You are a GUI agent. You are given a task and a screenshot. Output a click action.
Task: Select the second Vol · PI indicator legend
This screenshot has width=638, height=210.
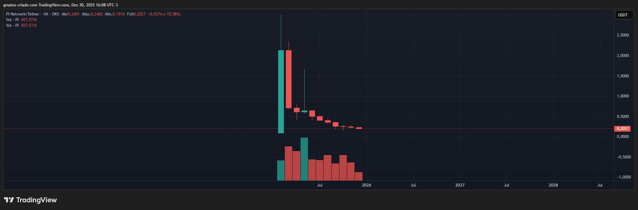[x=12, y=25]
